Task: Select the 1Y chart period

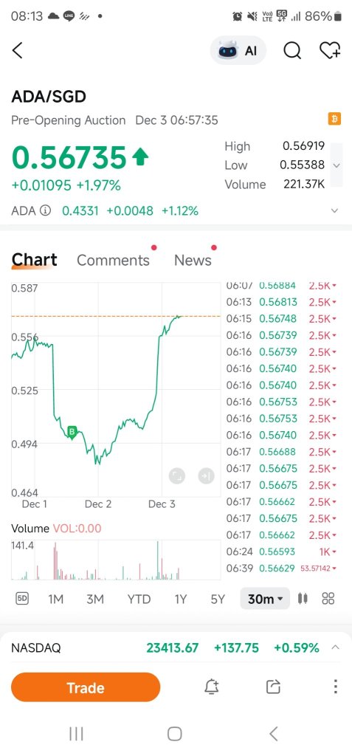Action: point(180,599)
